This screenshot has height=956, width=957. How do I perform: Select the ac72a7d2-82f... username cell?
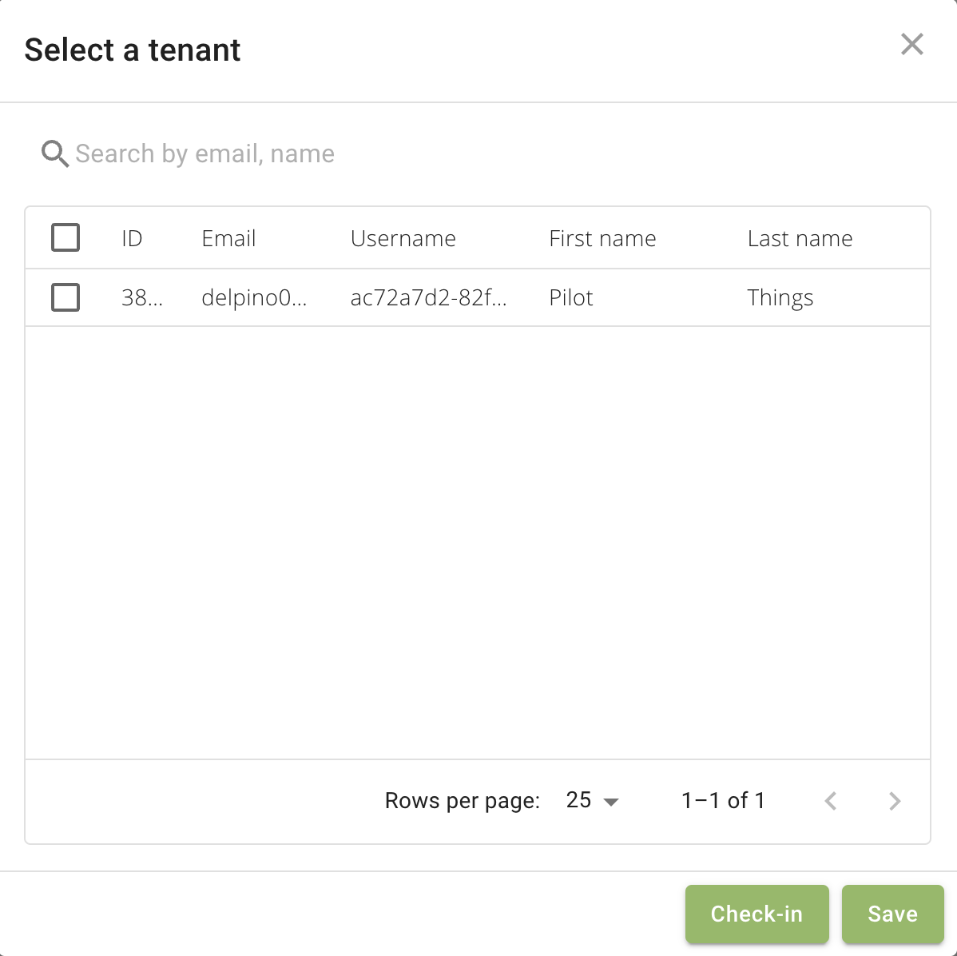(428, 297)
